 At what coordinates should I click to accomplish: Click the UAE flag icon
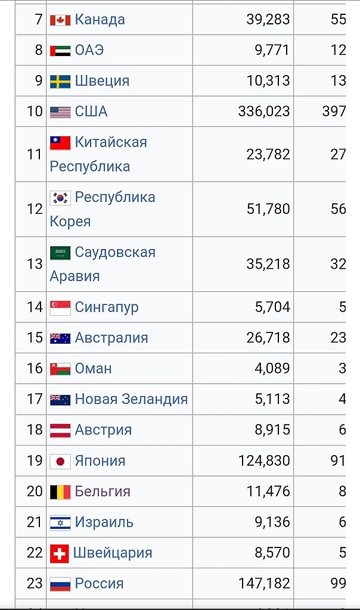60,51
